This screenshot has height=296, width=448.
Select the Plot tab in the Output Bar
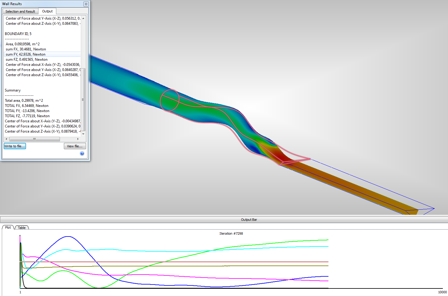pos(8,227)
